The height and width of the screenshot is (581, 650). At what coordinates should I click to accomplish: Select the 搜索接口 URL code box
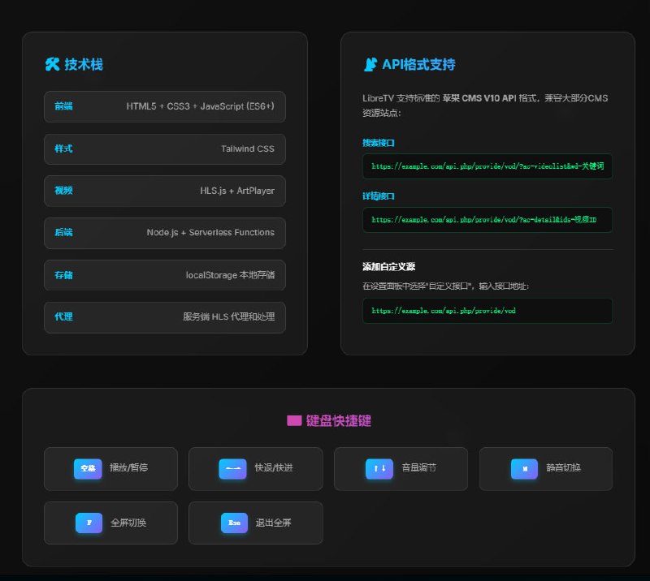pos(487,166)
